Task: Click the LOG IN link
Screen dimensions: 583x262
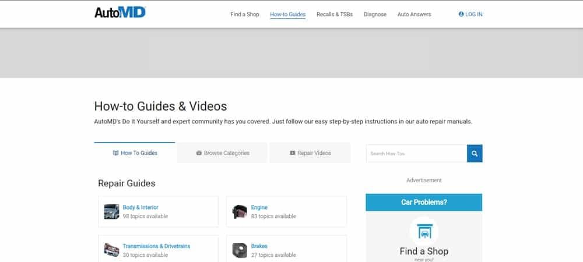Action: coord(470,14)
